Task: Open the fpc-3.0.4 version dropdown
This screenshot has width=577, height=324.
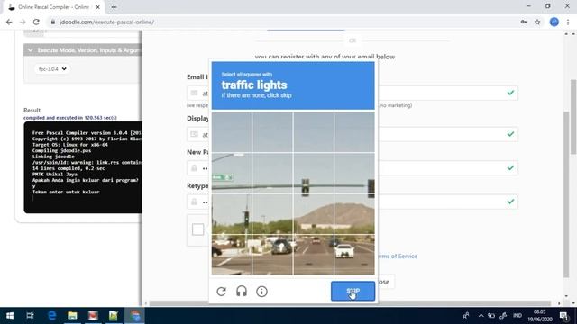Action: 51,68
